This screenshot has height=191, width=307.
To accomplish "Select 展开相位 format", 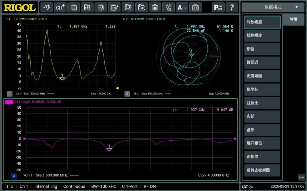I will click(262, 143).
